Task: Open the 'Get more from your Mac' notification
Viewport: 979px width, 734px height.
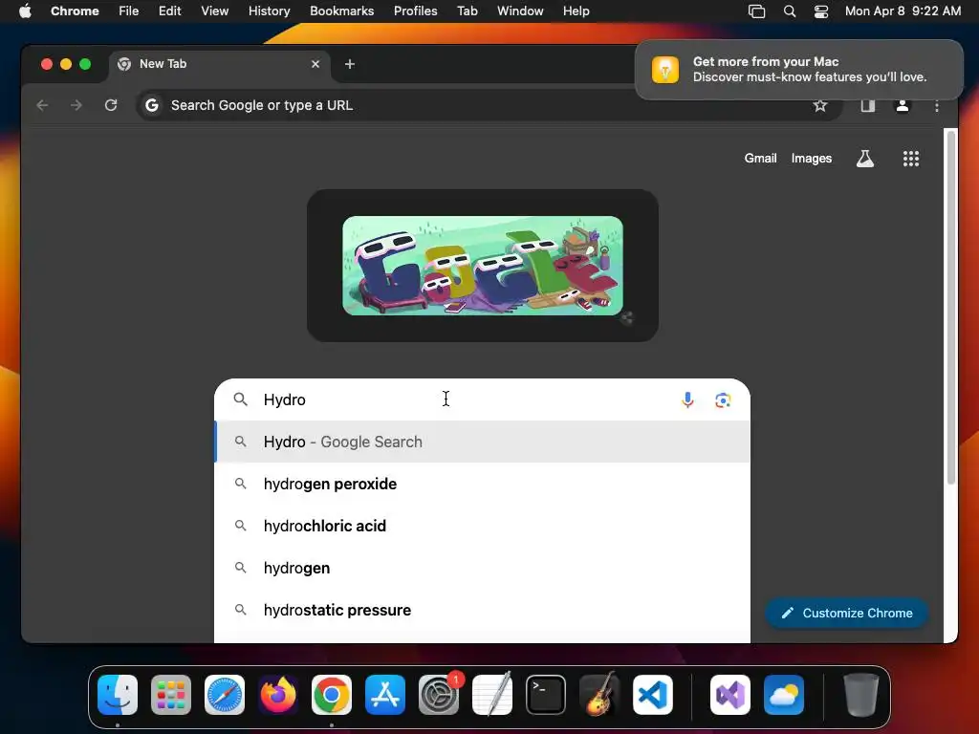Action: pos(799,69)
